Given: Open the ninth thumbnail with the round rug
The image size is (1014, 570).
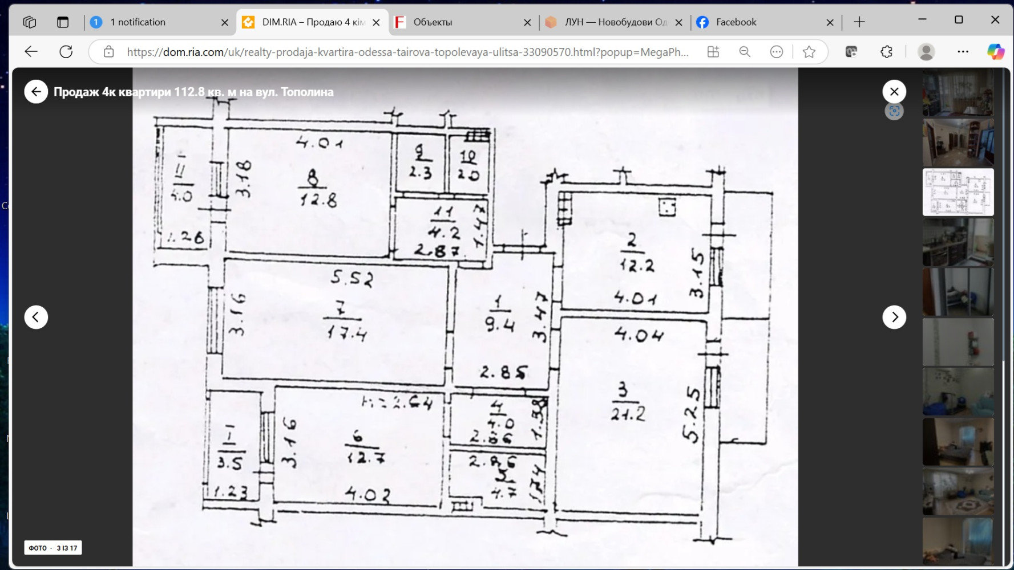Looking at the screenshot, I should (x=958, y=491).
